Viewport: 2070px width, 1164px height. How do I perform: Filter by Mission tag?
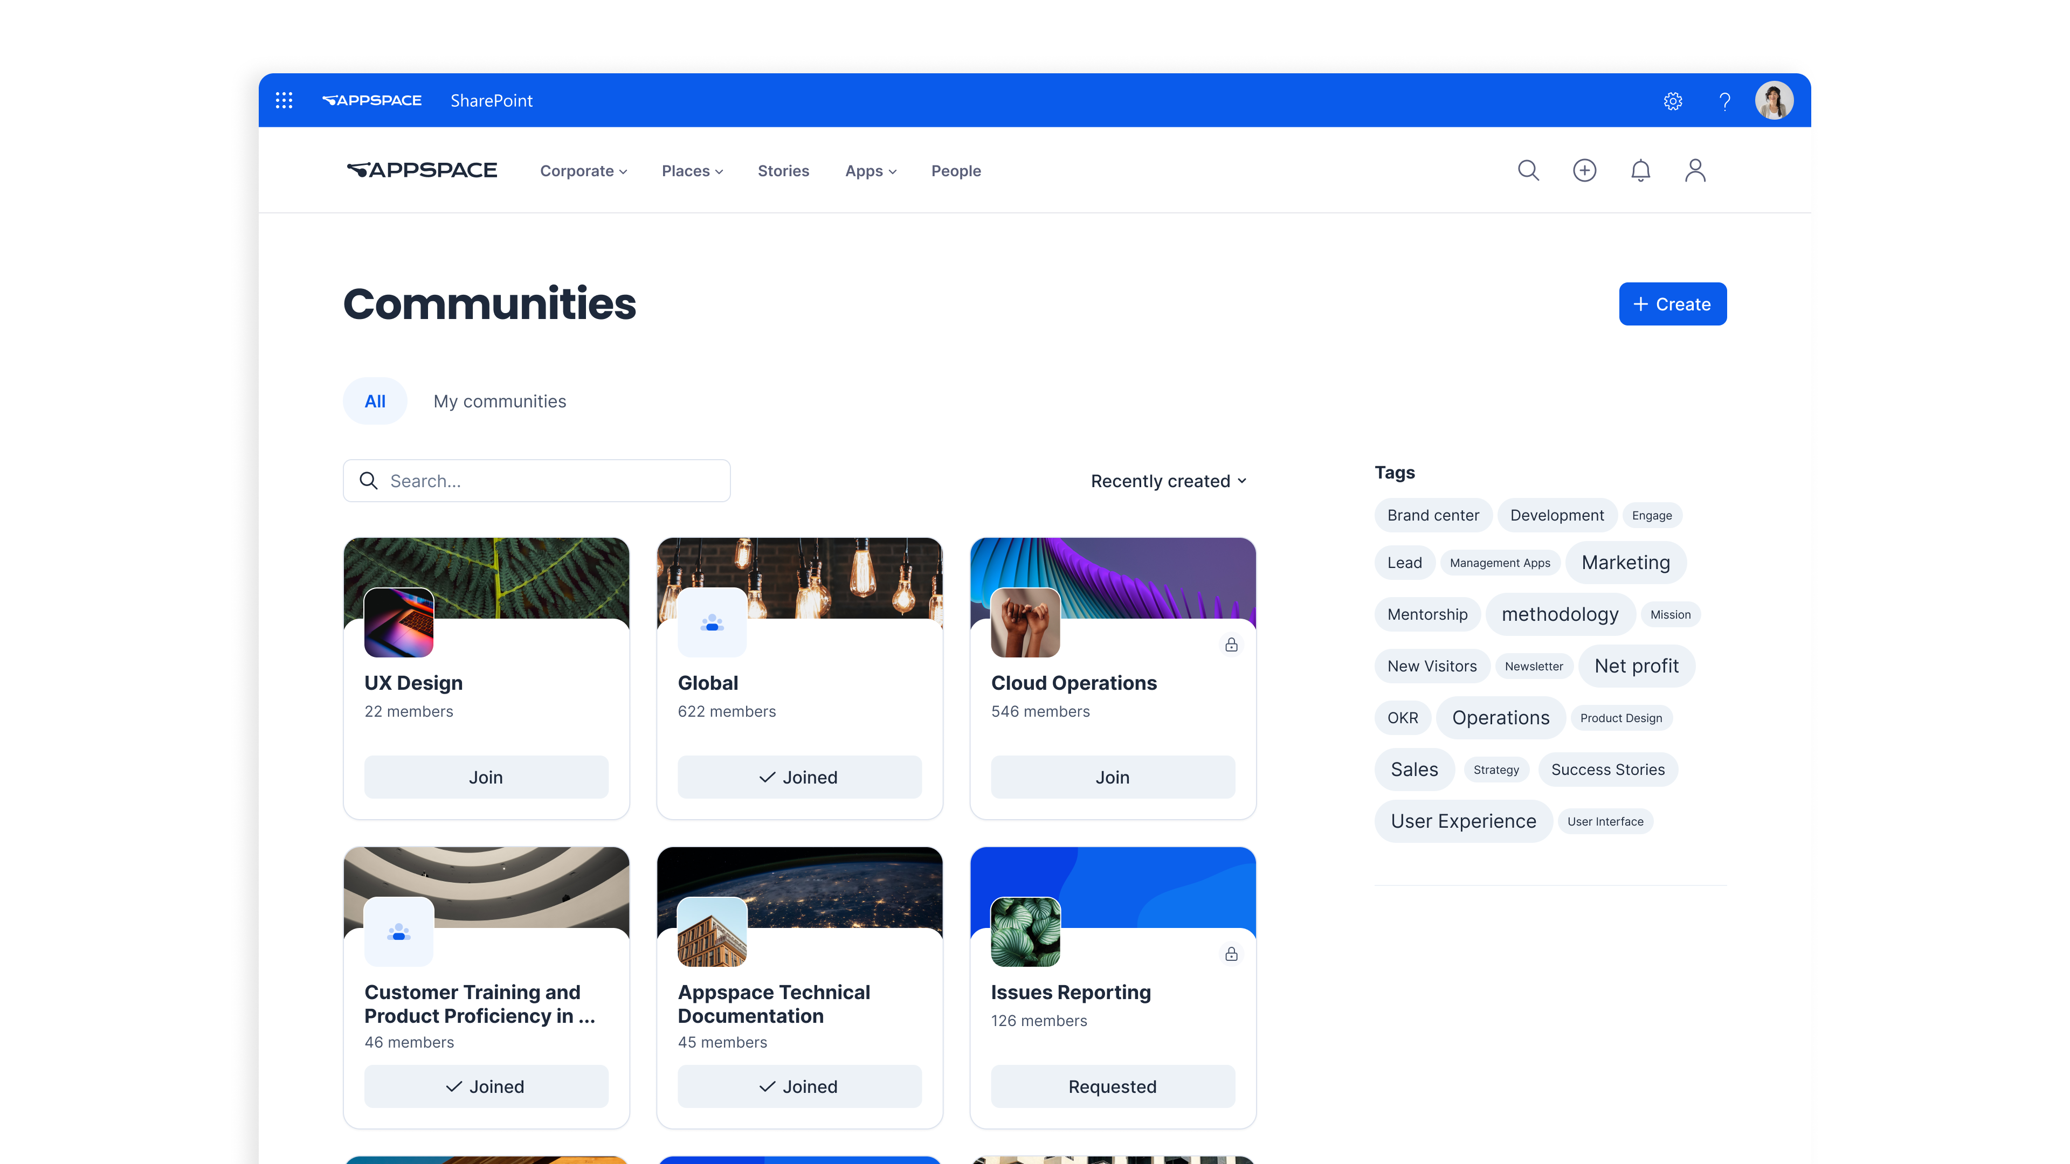tap(1671, 614)
